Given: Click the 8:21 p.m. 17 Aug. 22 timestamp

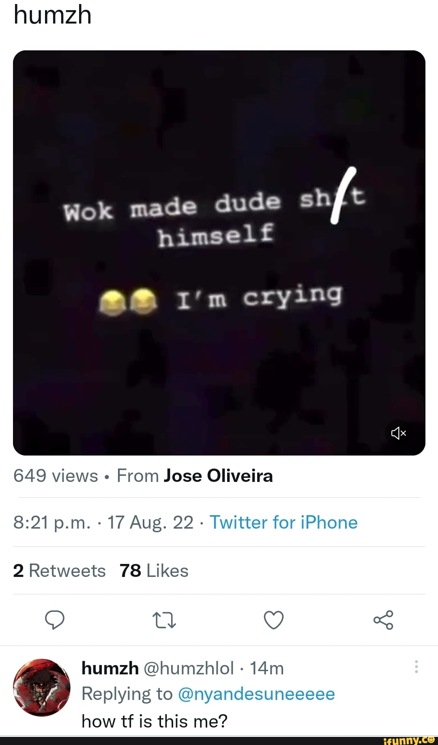Looking at the screenshot, I should (103, 523).
